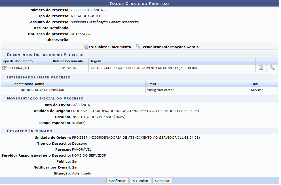
Task: Click the Identificador column header
Action: 23,84
